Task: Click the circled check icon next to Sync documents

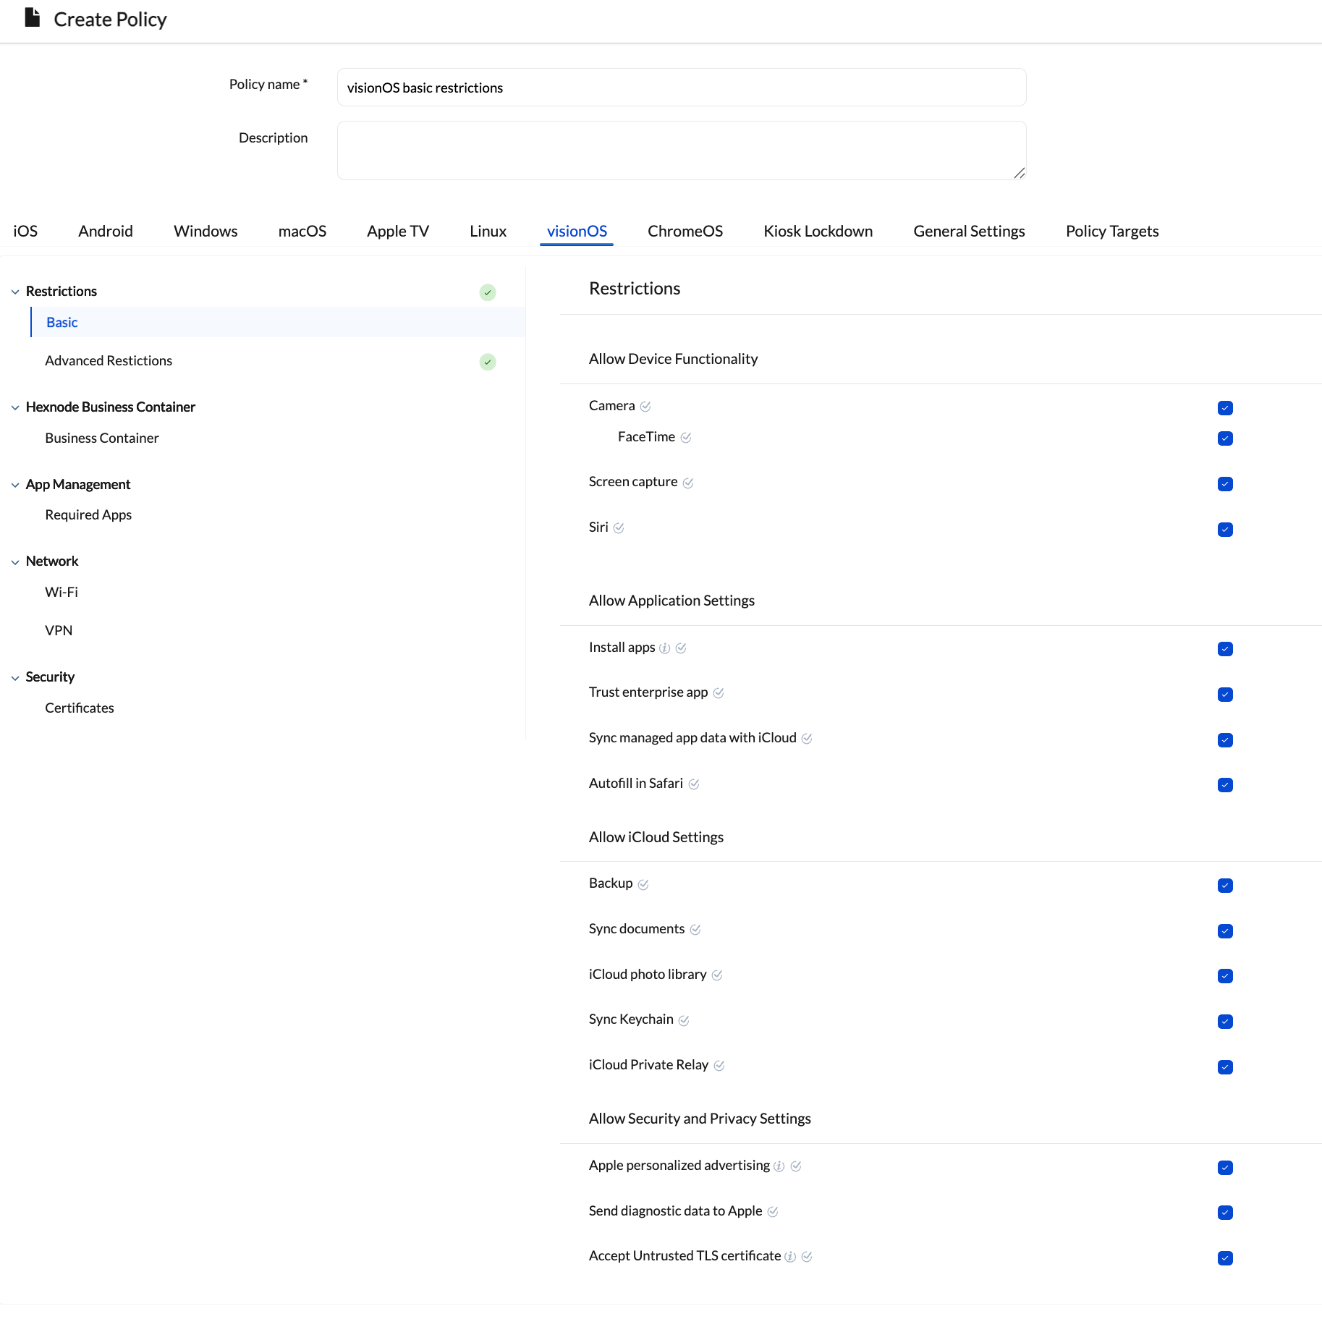Action: click(x=695, y=930)
